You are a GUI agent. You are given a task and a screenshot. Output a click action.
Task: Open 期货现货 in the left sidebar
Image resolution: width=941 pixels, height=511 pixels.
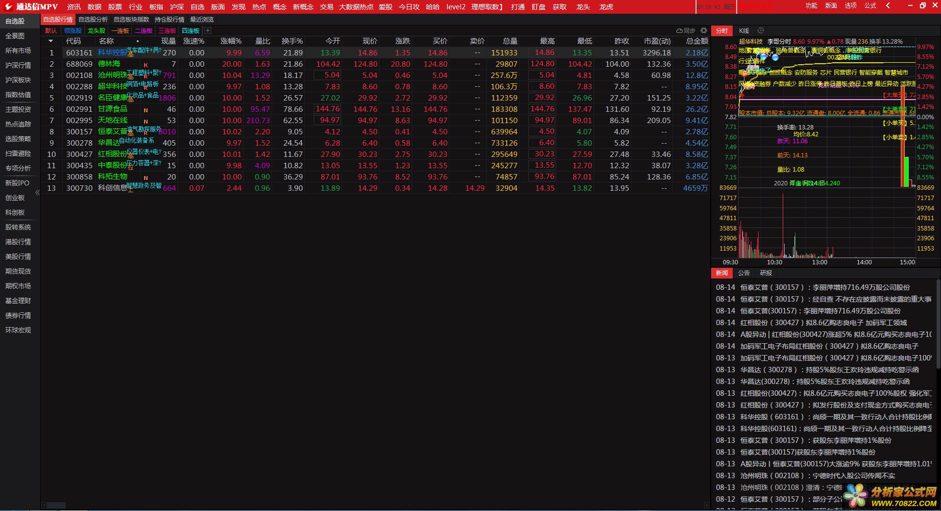tap(18, 271)
